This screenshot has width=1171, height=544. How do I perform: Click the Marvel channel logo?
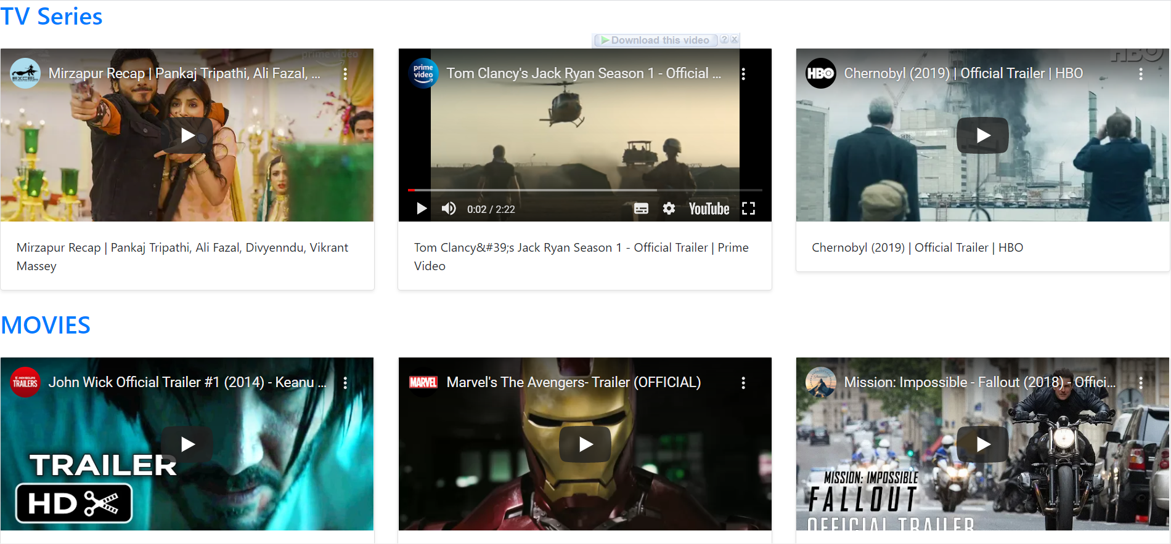point(423,382)
